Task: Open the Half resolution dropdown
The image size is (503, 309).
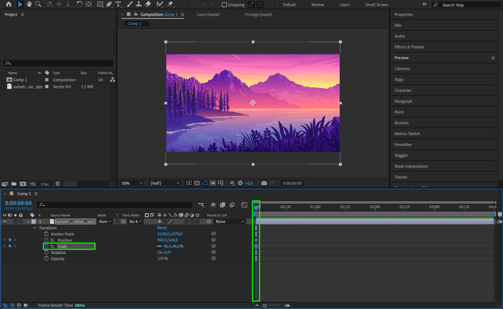Action: (x=165, y=183)
